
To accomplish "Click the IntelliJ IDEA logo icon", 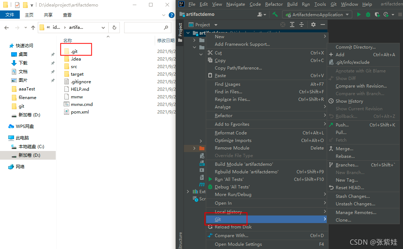I will (181, 4).
